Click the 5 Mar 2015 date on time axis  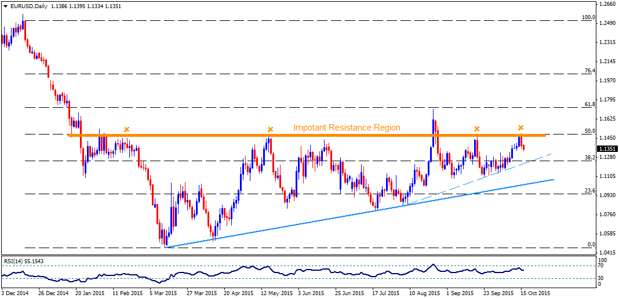tap(163, 294)
